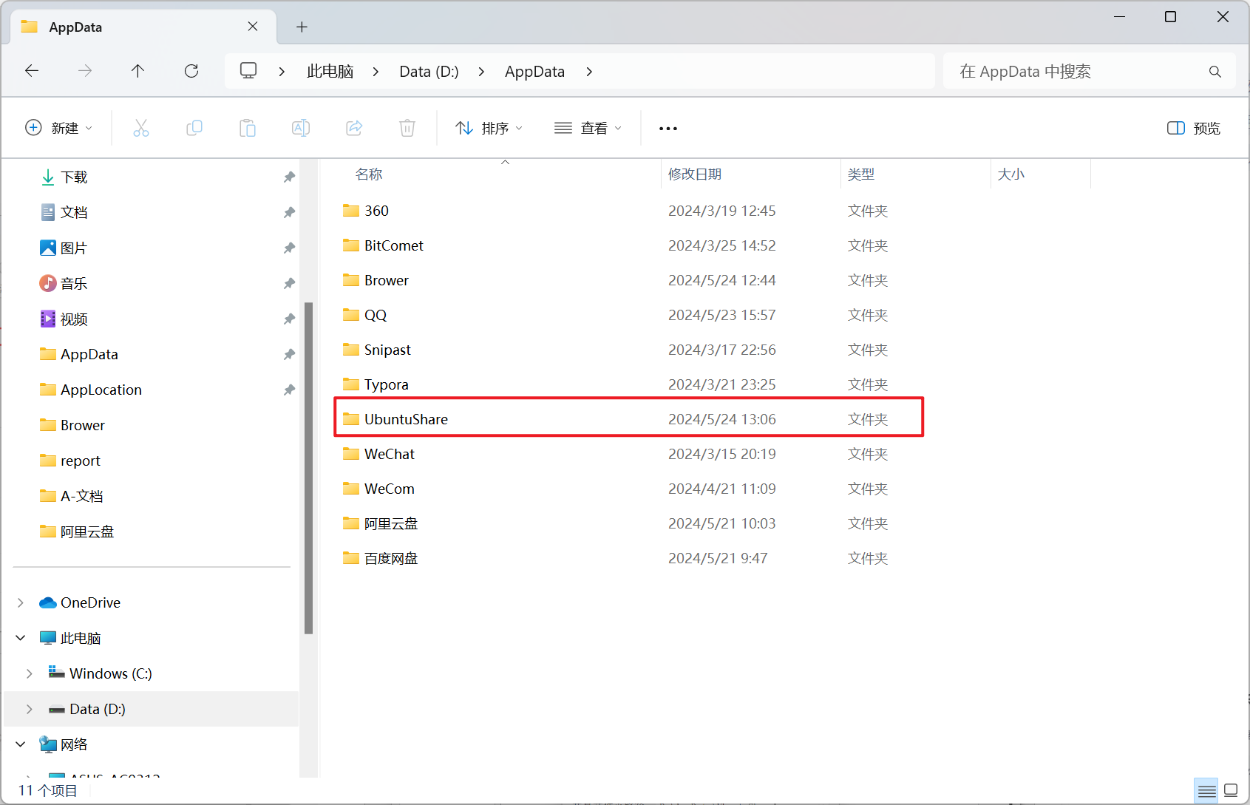Viewport: 1250px width, 805px height.
Task: Close the AppData tab
Action: click(x=253, y=27)
